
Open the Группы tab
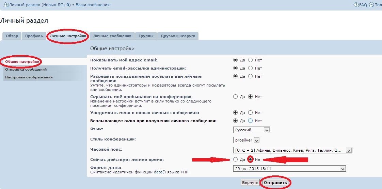click(x=146, y=36)
